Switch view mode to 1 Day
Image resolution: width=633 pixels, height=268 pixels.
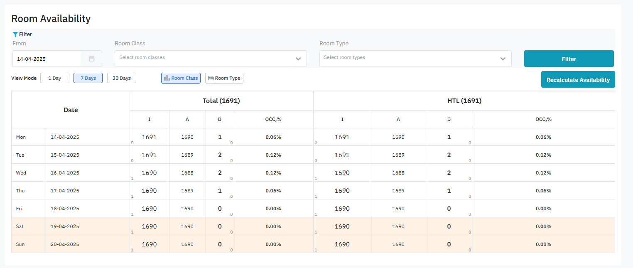[x=54, y=78]
